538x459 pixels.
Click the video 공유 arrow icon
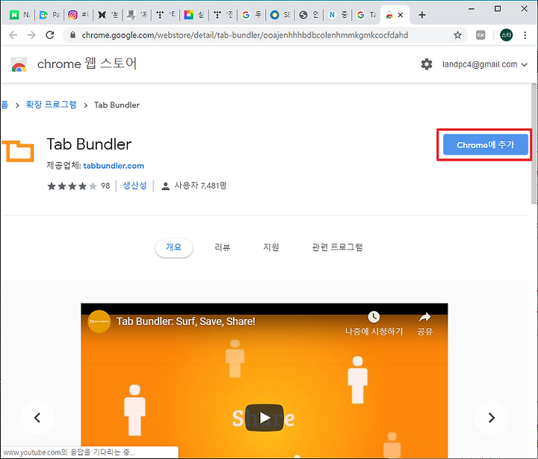(x=424, y=317)
